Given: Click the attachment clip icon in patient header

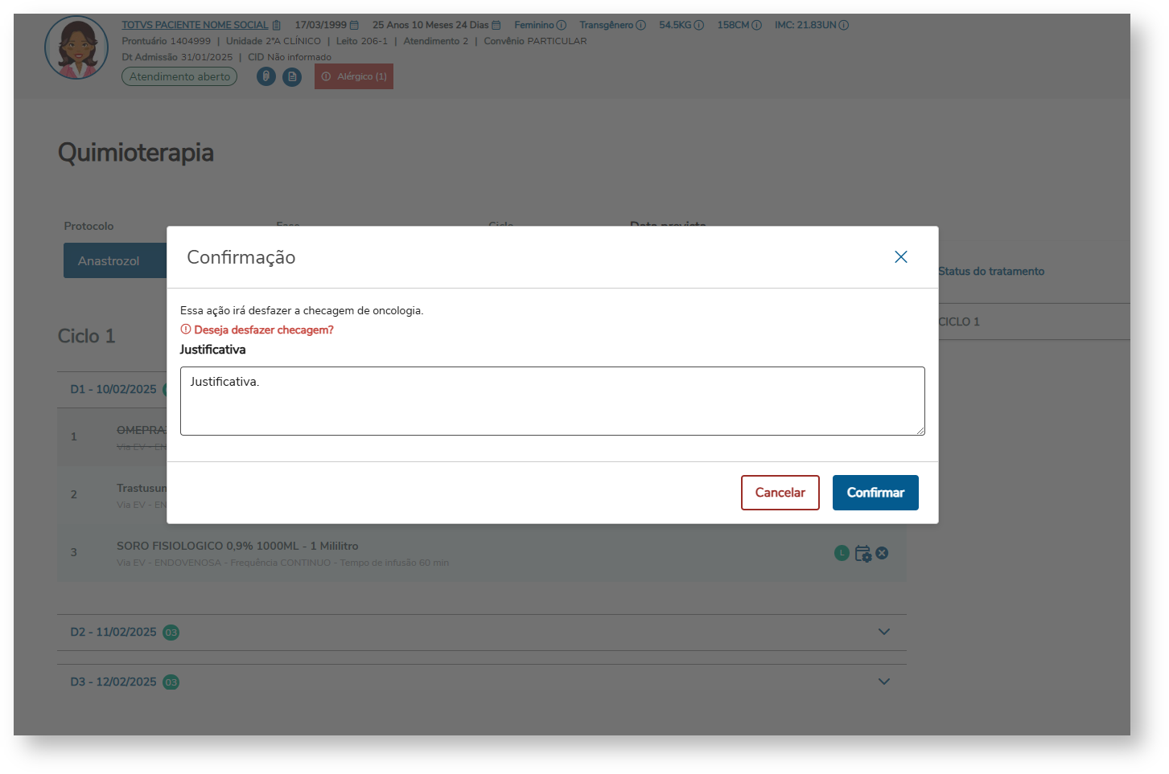Looking at the screenshot, I should click(266, 76).
